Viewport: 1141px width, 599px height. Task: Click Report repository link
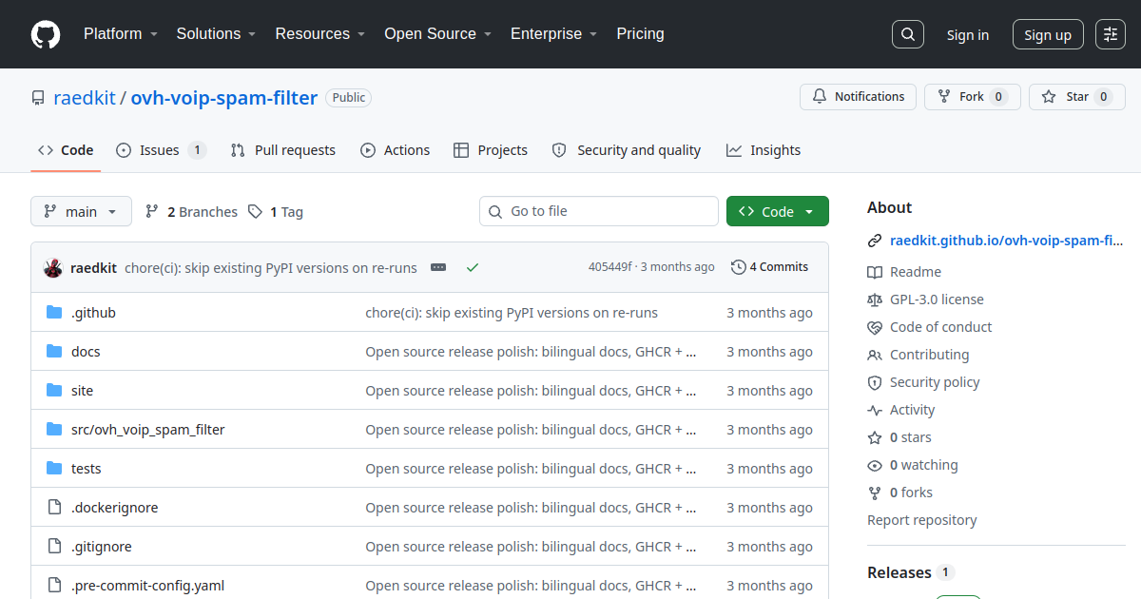coord(922,520)
